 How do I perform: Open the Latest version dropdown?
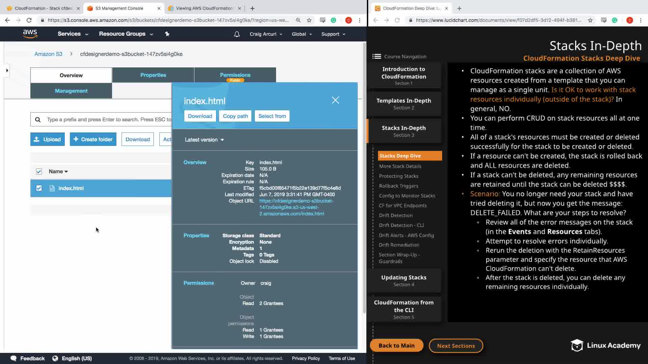(204, 140)
